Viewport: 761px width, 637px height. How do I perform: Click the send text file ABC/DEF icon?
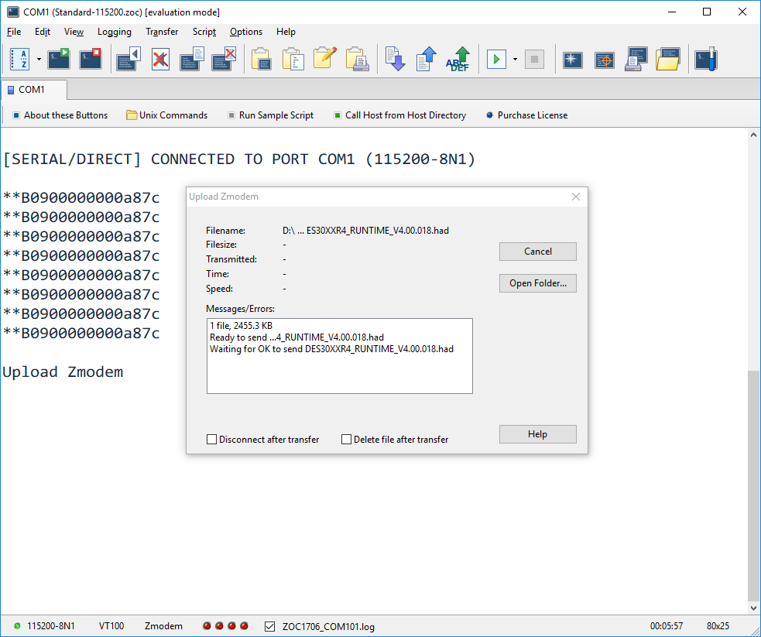[459, 60]
